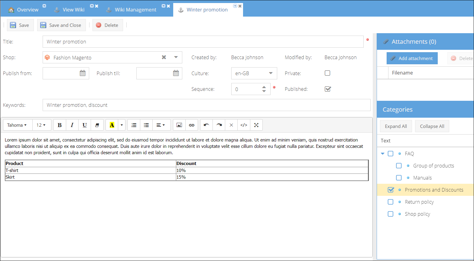The image size is (474, 261).
Task: Click Expand All categories button
Action: 396,126
